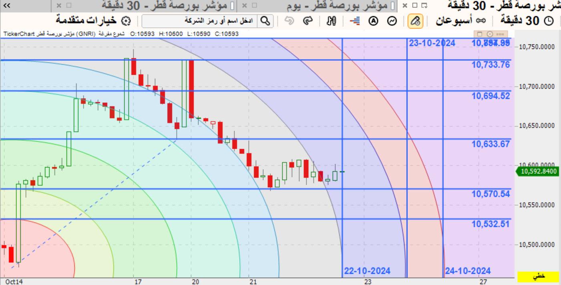Focus the company name or symbol field
The width and height of the screenshot is (561, 285).
tap(200, 21)
